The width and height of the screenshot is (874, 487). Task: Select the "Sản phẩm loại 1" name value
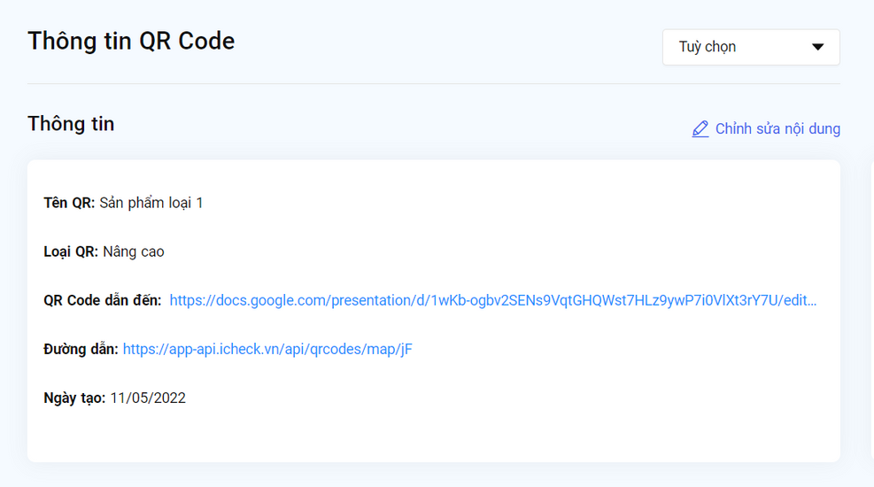(151, 203)
